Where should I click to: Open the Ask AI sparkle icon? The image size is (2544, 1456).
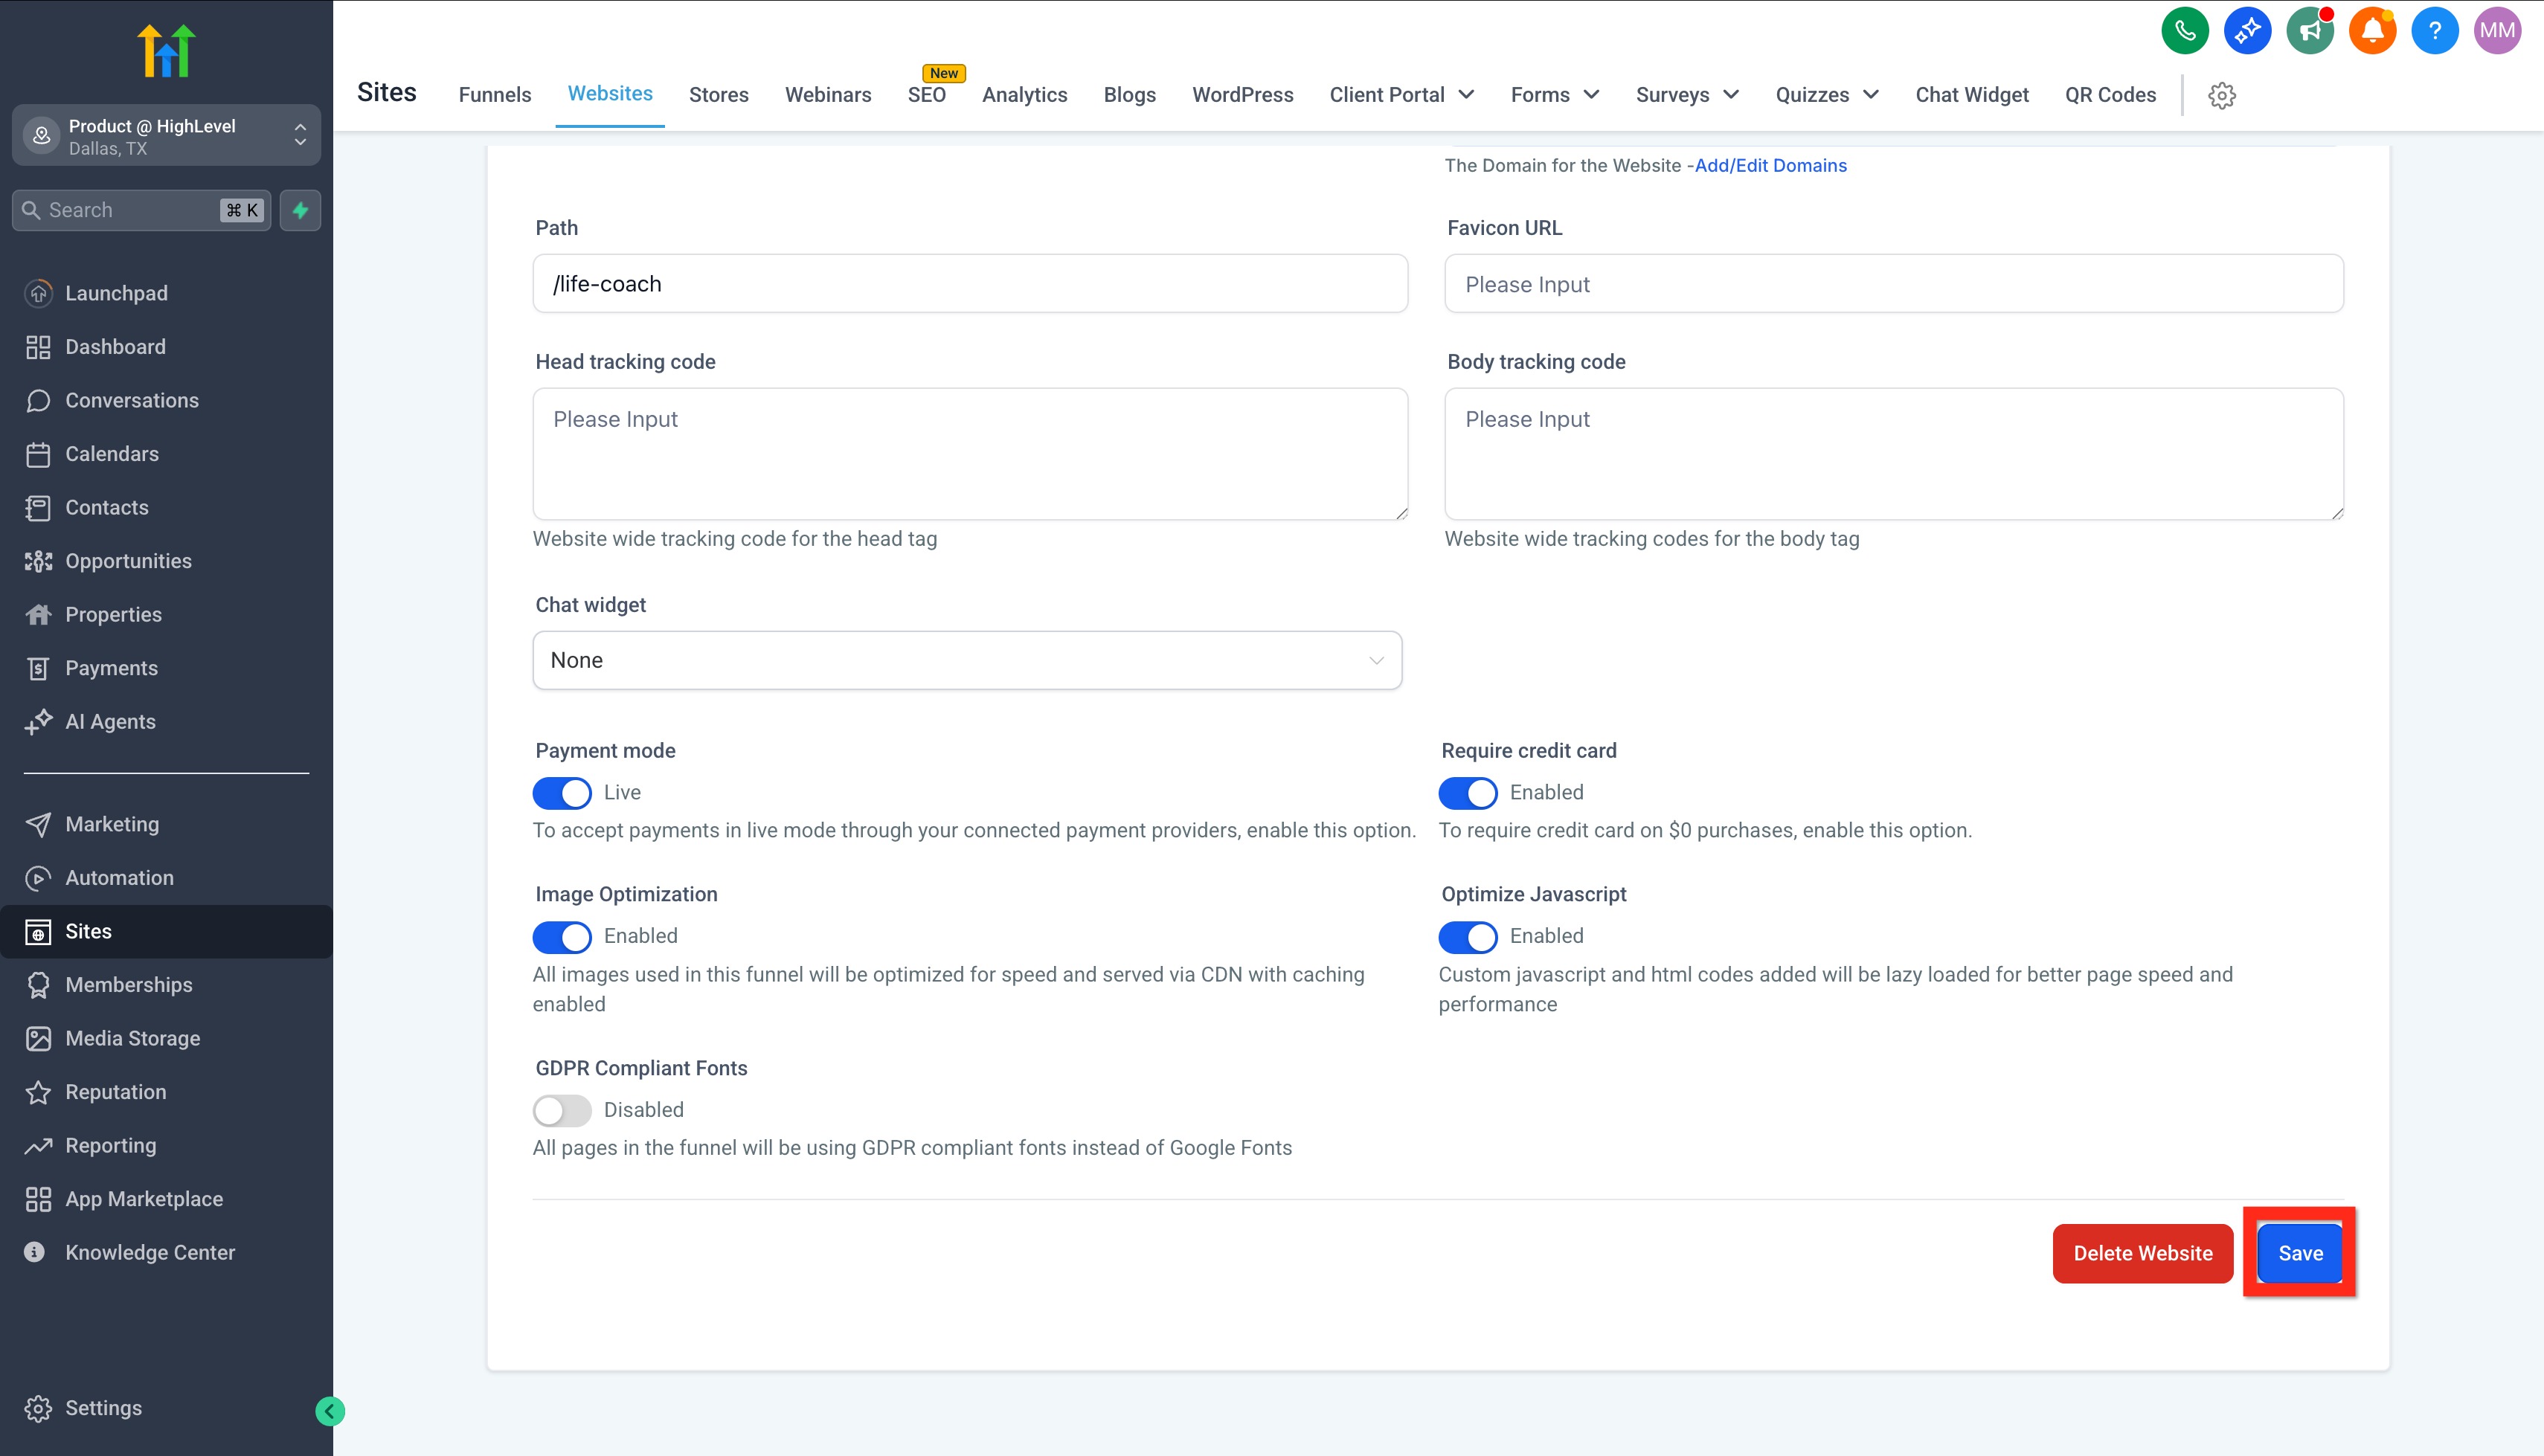tap(2247, 31)
